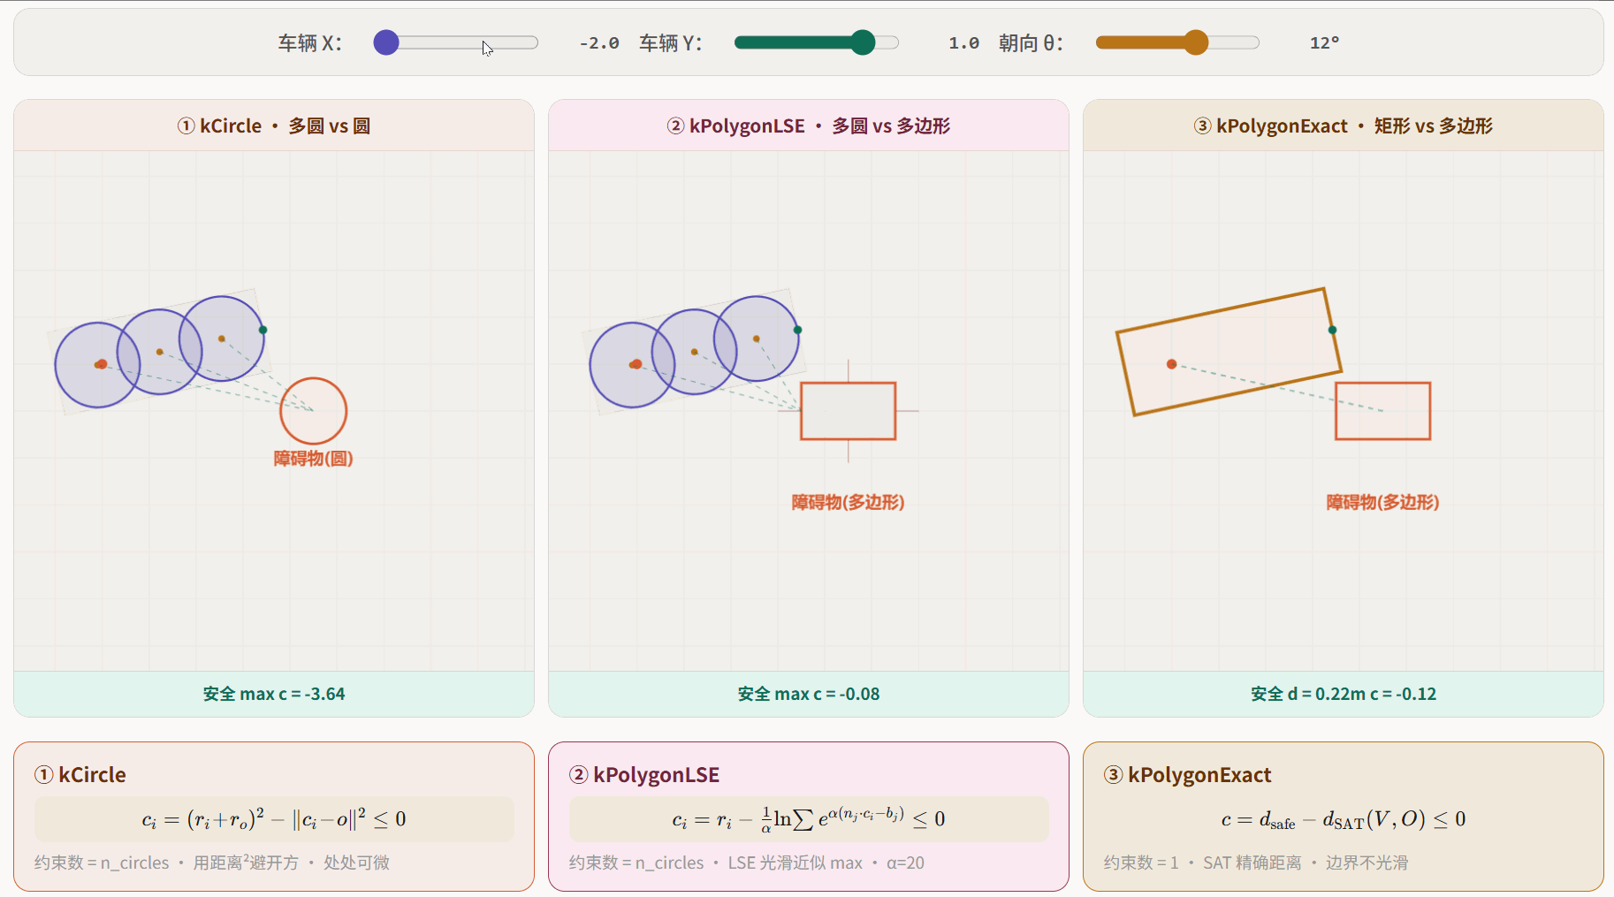Select the circular obstacle in kCircle canvas
1614x897 pixels.
point(314,411)
